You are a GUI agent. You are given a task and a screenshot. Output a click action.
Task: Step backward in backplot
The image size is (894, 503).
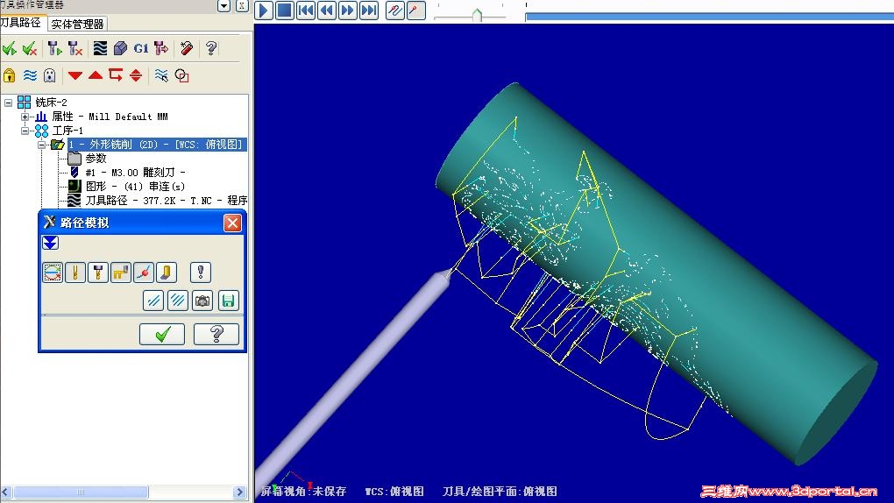pyautogui.click(x=327, y=10)
